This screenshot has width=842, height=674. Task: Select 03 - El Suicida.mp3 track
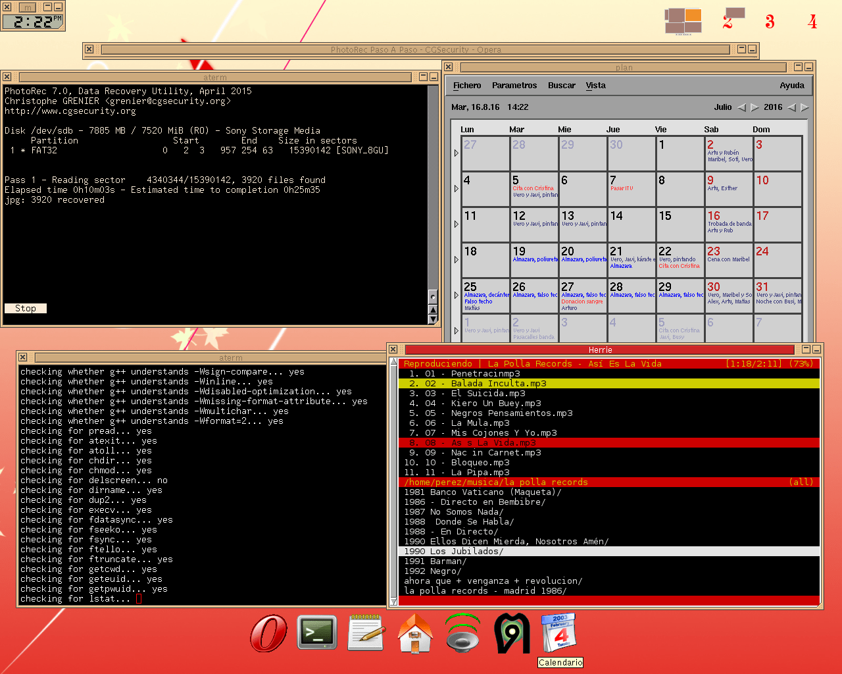[609, 394]
